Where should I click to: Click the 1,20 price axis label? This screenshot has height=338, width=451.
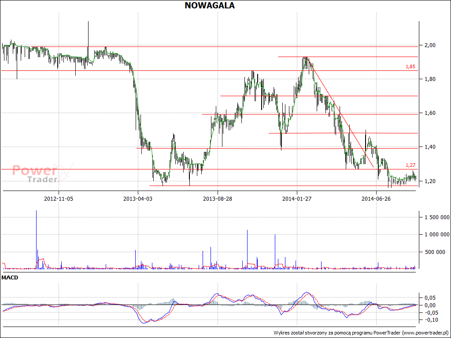click(x=429, y=181)
